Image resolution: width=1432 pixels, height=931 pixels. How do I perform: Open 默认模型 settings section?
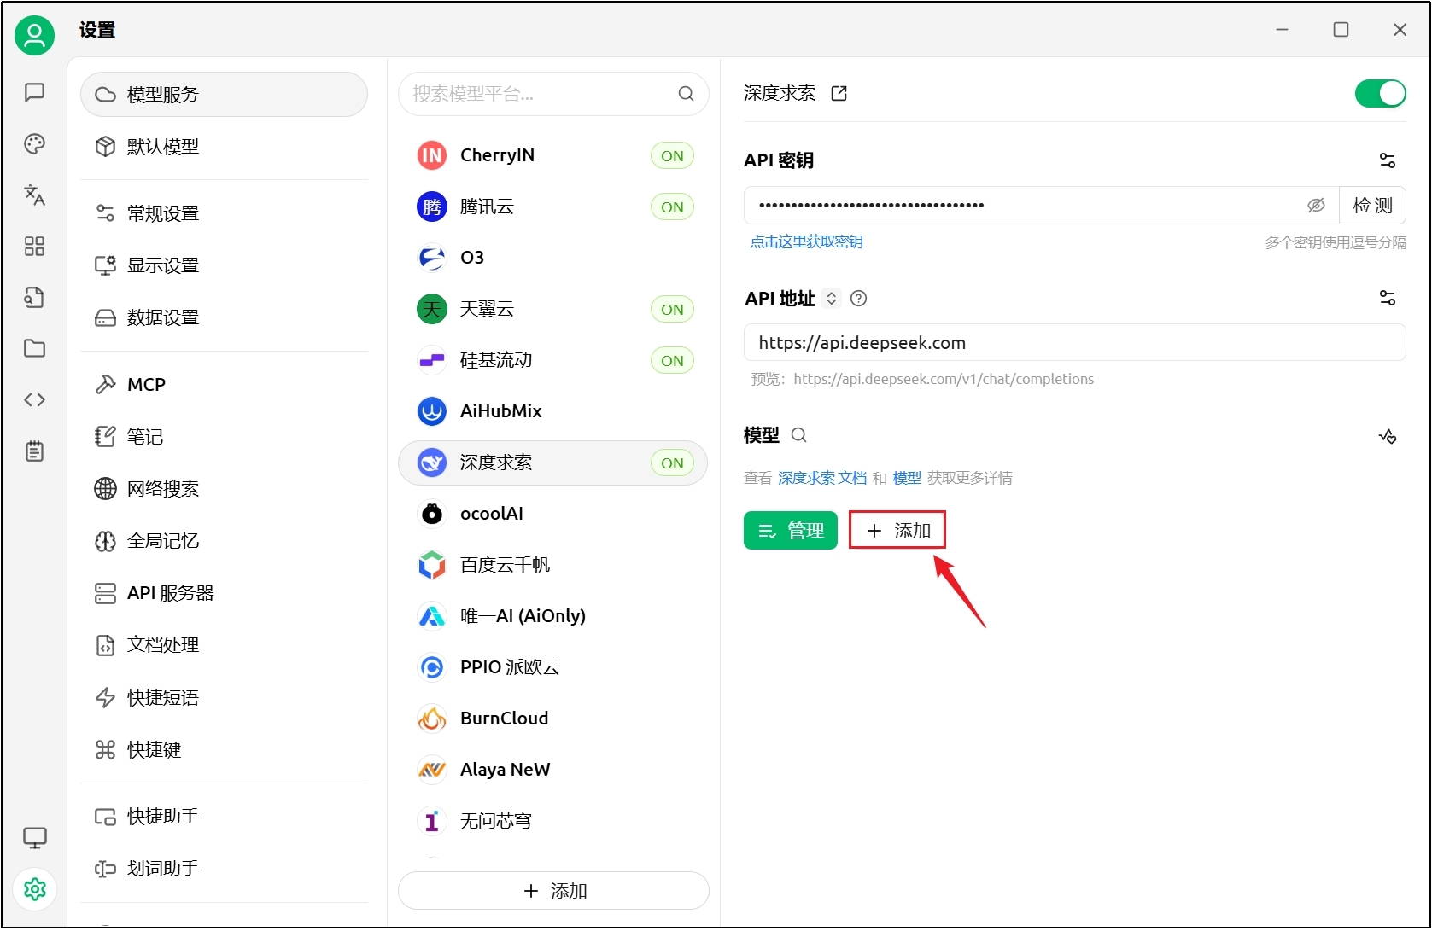pos(224,147)
